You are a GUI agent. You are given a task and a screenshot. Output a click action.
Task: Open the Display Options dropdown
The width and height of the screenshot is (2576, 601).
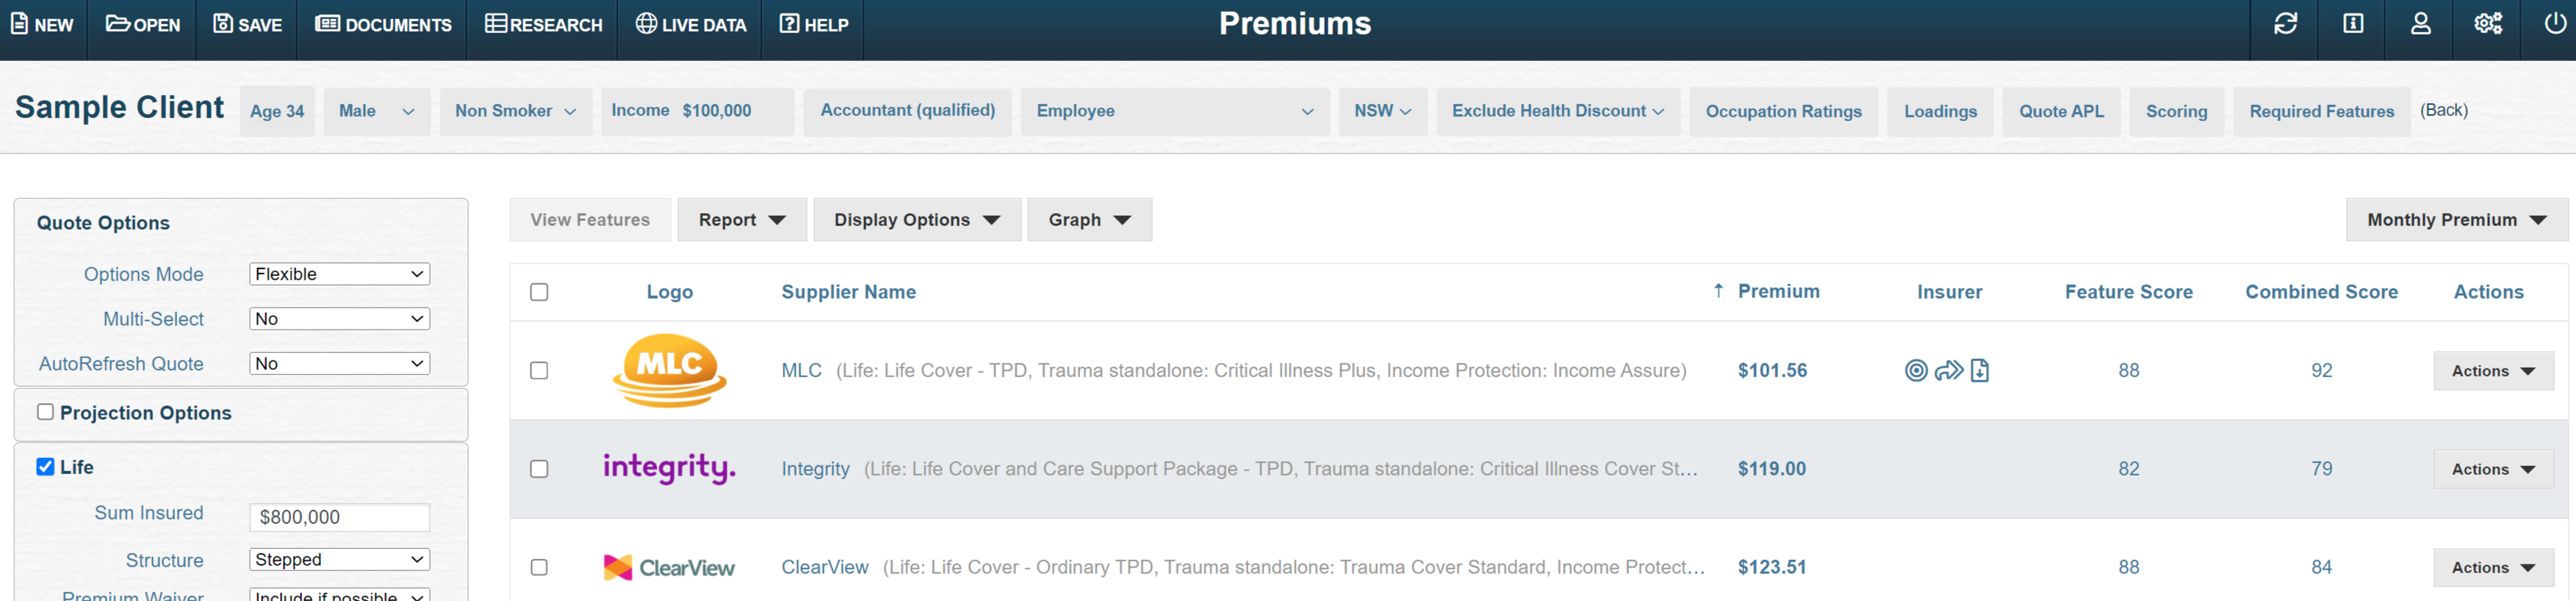916,219
